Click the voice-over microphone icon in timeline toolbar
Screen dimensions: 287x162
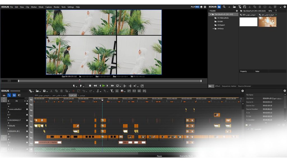(x=117, y=91)
